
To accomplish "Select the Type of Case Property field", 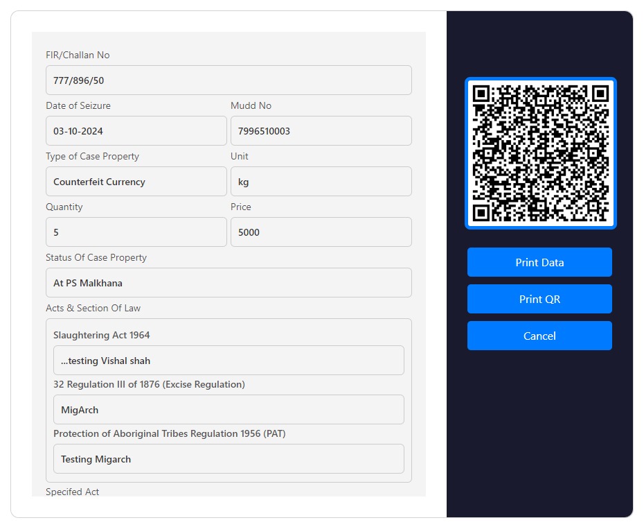I will [x=136, y=182].
